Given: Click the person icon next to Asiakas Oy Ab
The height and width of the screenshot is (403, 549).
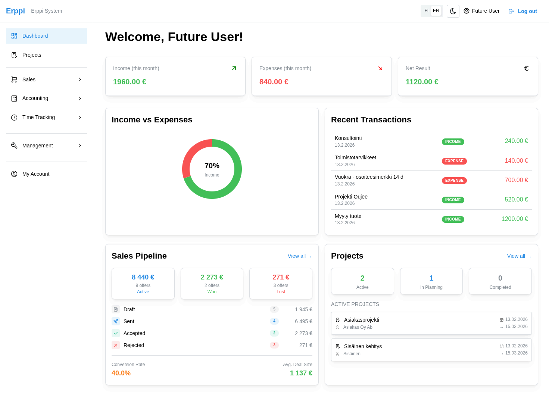Looking at the screenshot, I should click(x=337, y=327).
